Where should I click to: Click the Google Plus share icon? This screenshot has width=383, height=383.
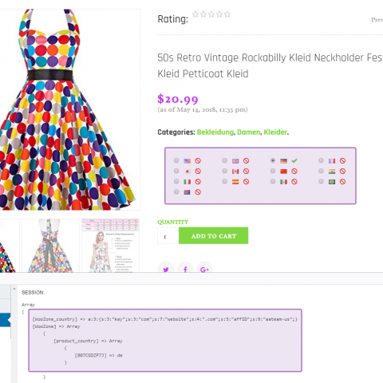pyautogui.click(x=204, y=267)
